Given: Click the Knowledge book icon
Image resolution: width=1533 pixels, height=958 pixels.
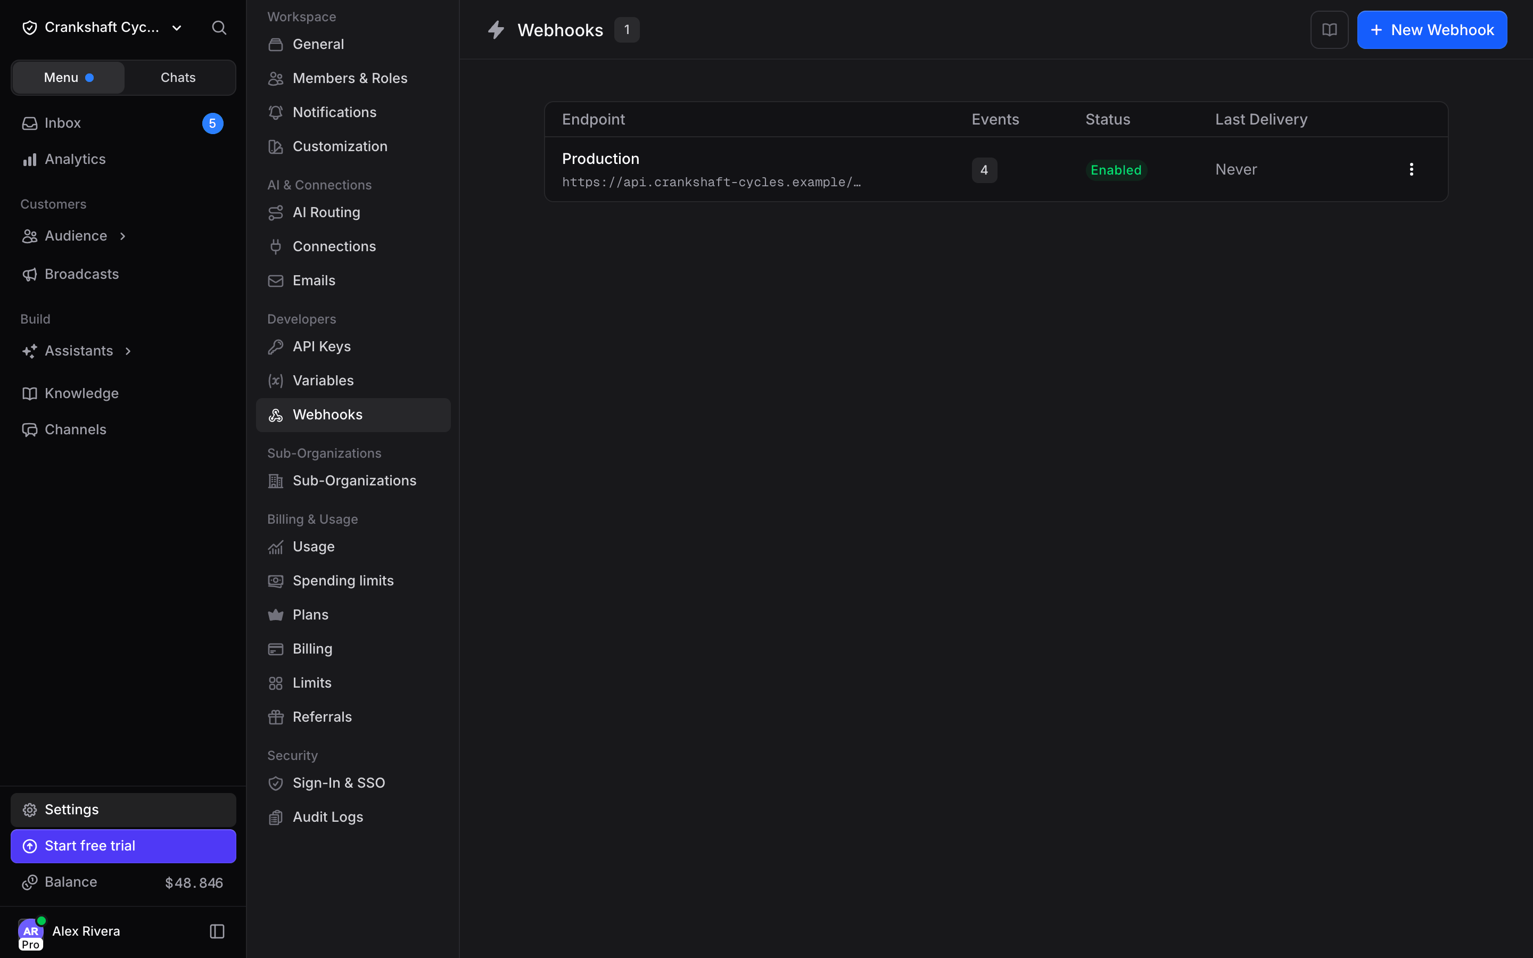Looking at the screenshot, I should pyautogui.click(x=30, y=393).
